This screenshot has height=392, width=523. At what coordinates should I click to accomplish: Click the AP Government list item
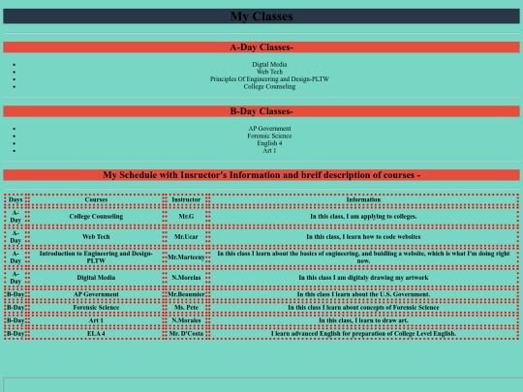269,129
